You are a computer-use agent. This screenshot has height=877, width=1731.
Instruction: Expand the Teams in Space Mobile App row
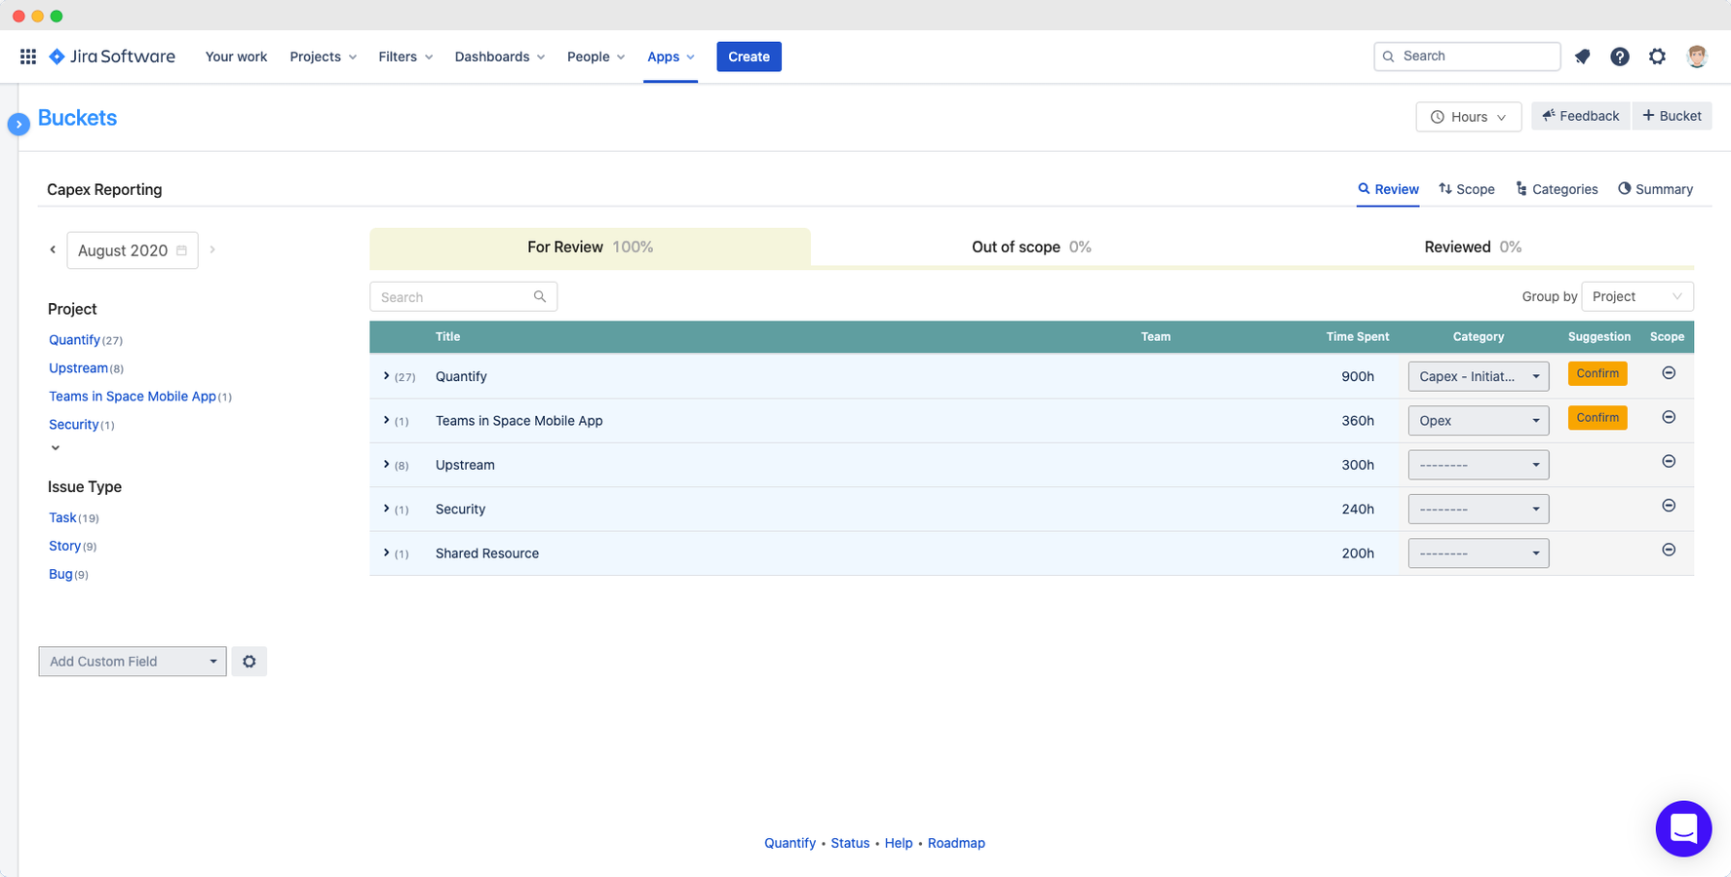pos(387,420)
